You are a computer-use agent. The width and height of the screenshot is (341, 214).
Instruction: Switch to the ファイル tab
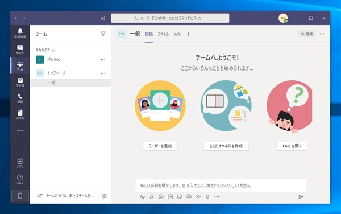[x=163, y=34]
